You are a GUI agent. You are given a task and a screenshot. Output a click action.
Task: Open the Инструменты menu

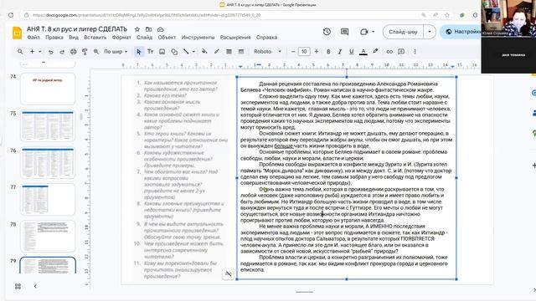198,37
